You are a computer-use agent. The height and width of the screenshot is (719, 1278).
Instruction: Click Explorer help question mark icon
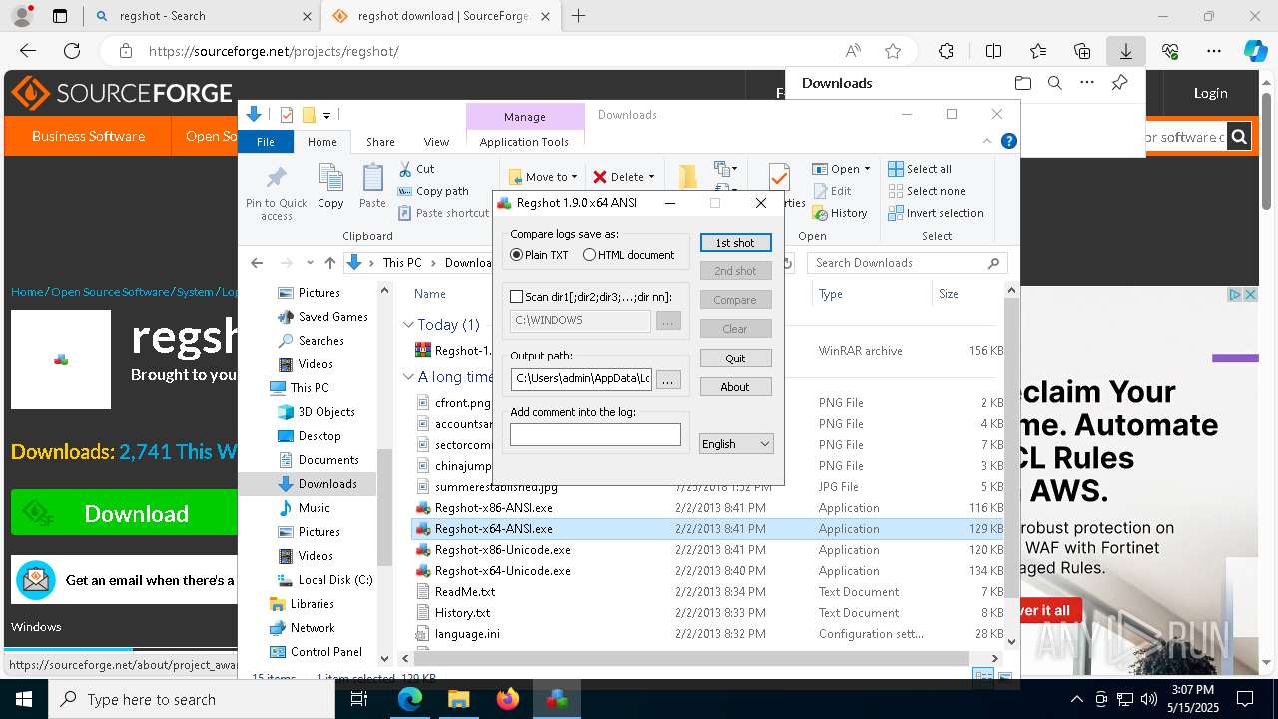point(1009,142)
